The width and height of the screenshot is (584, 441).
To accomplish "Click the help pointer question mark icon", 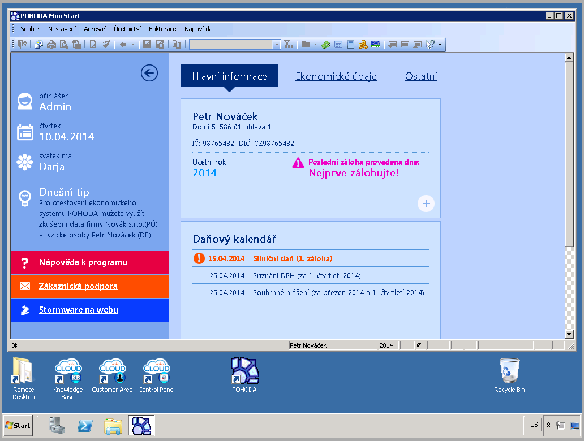I will pos(431,44).
